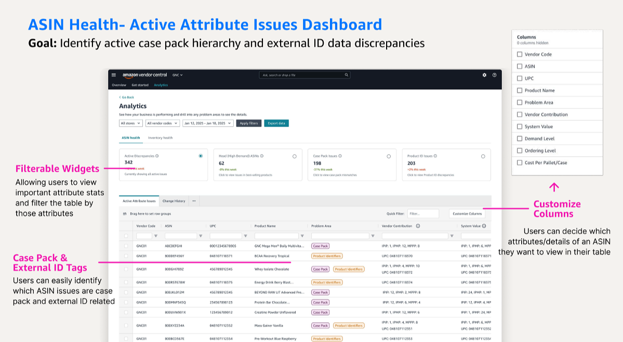Viewport: 623px width, 342px height.
Task: Click info icon next to System Value
Action: click(x=484, y=226)
